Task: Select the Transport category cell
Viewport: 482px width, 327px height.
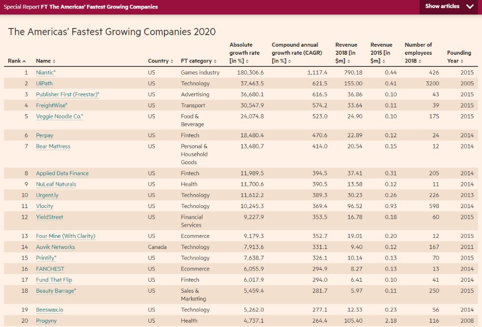Action: (x=193, y=105)
